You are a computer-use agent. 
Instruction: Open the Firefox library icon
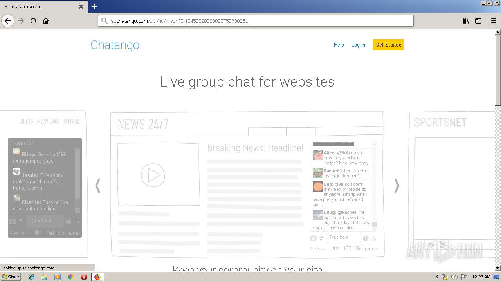click(x=466, y=21)
